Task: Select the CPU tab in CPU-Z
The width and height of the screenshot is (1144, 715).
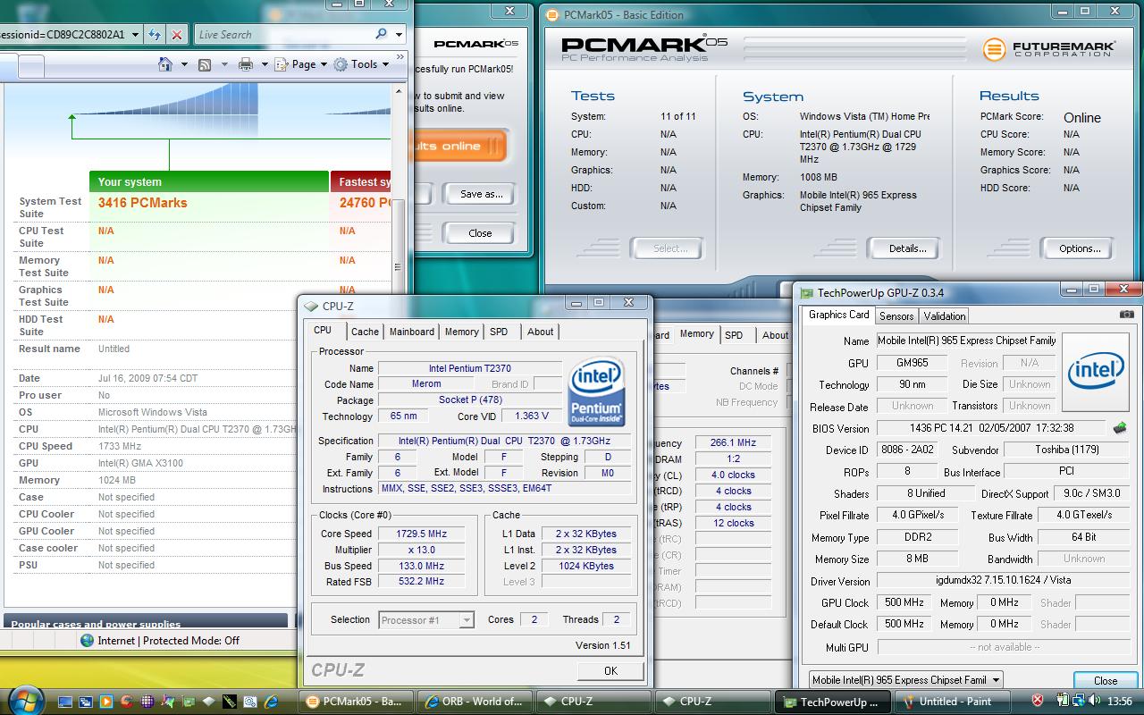Action: 323,330
